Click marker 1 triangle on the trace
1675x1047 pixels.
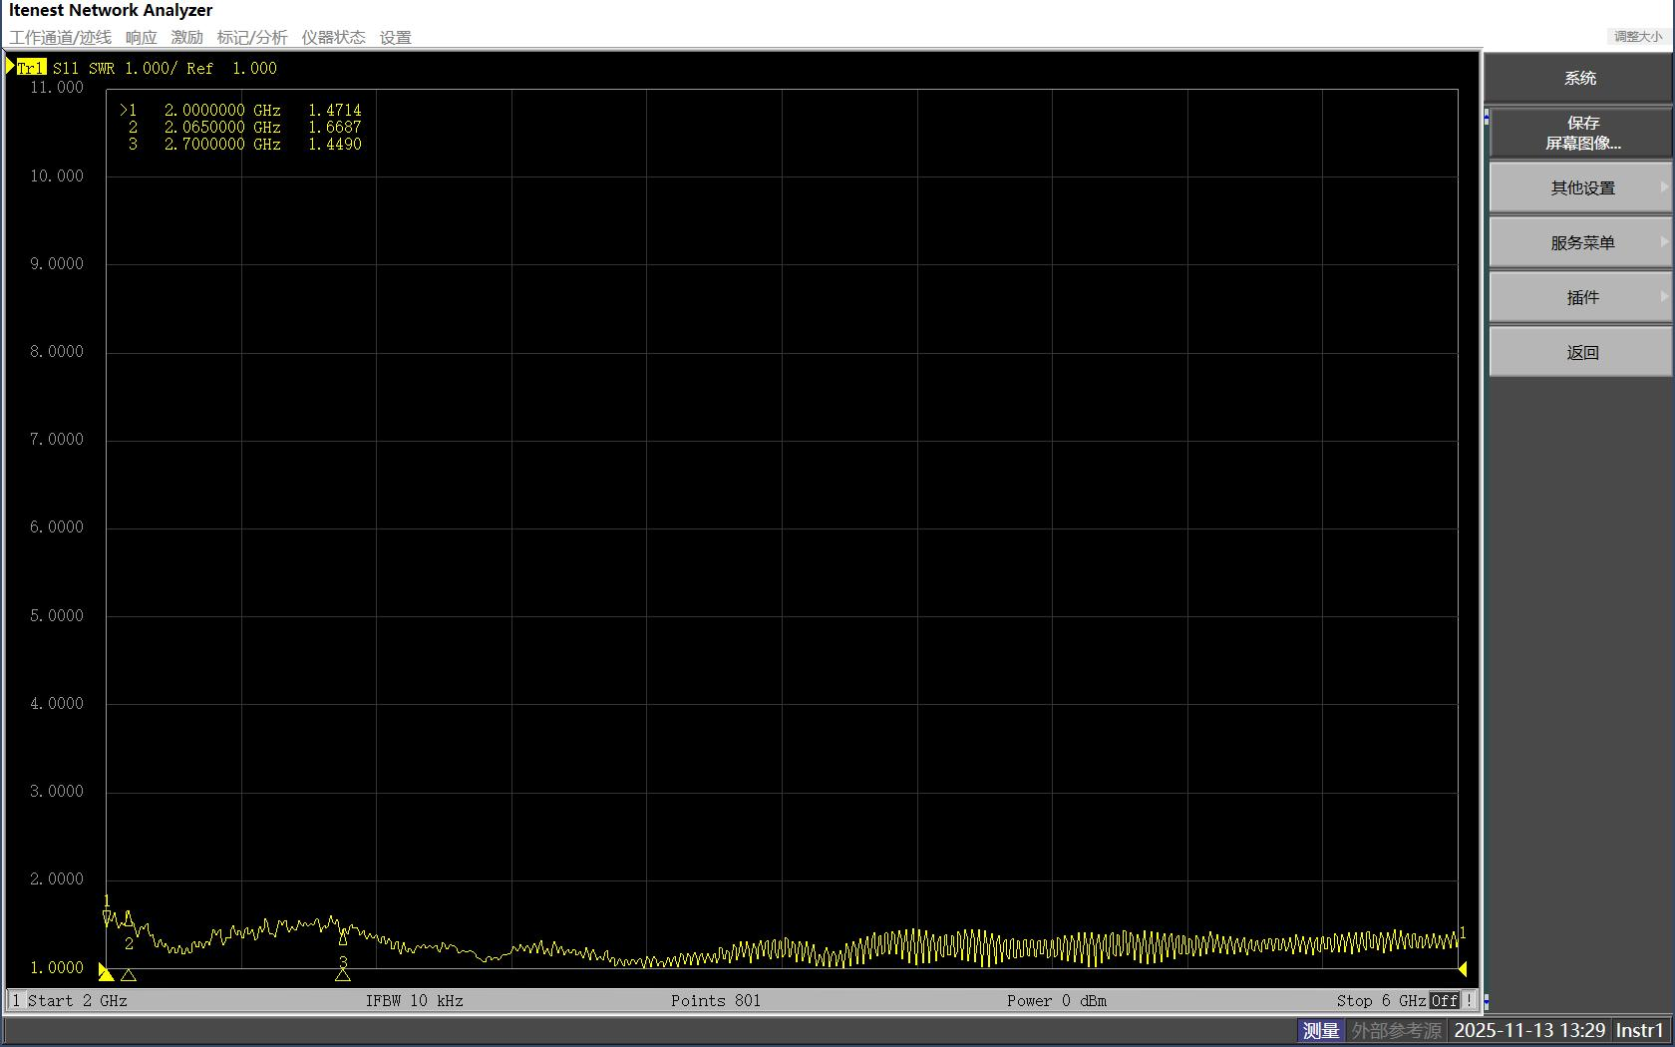(107, 915)
